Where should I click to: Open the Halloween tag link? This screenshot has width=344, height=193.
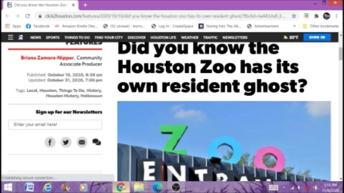(x=91, y=96)
